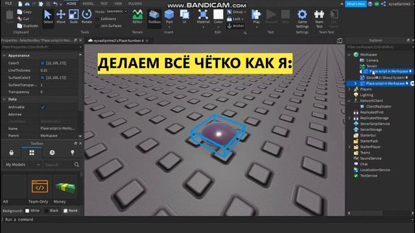The height and width of the screenshot is (233, 415).
Task: Switch to the HOME ribbon tab
Action: point(71,4)
